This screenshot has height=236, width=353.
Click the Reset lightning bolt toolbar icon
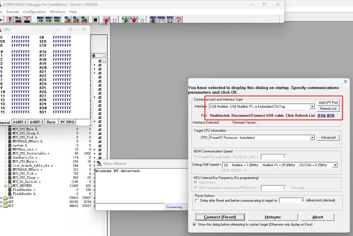[10, 20]
